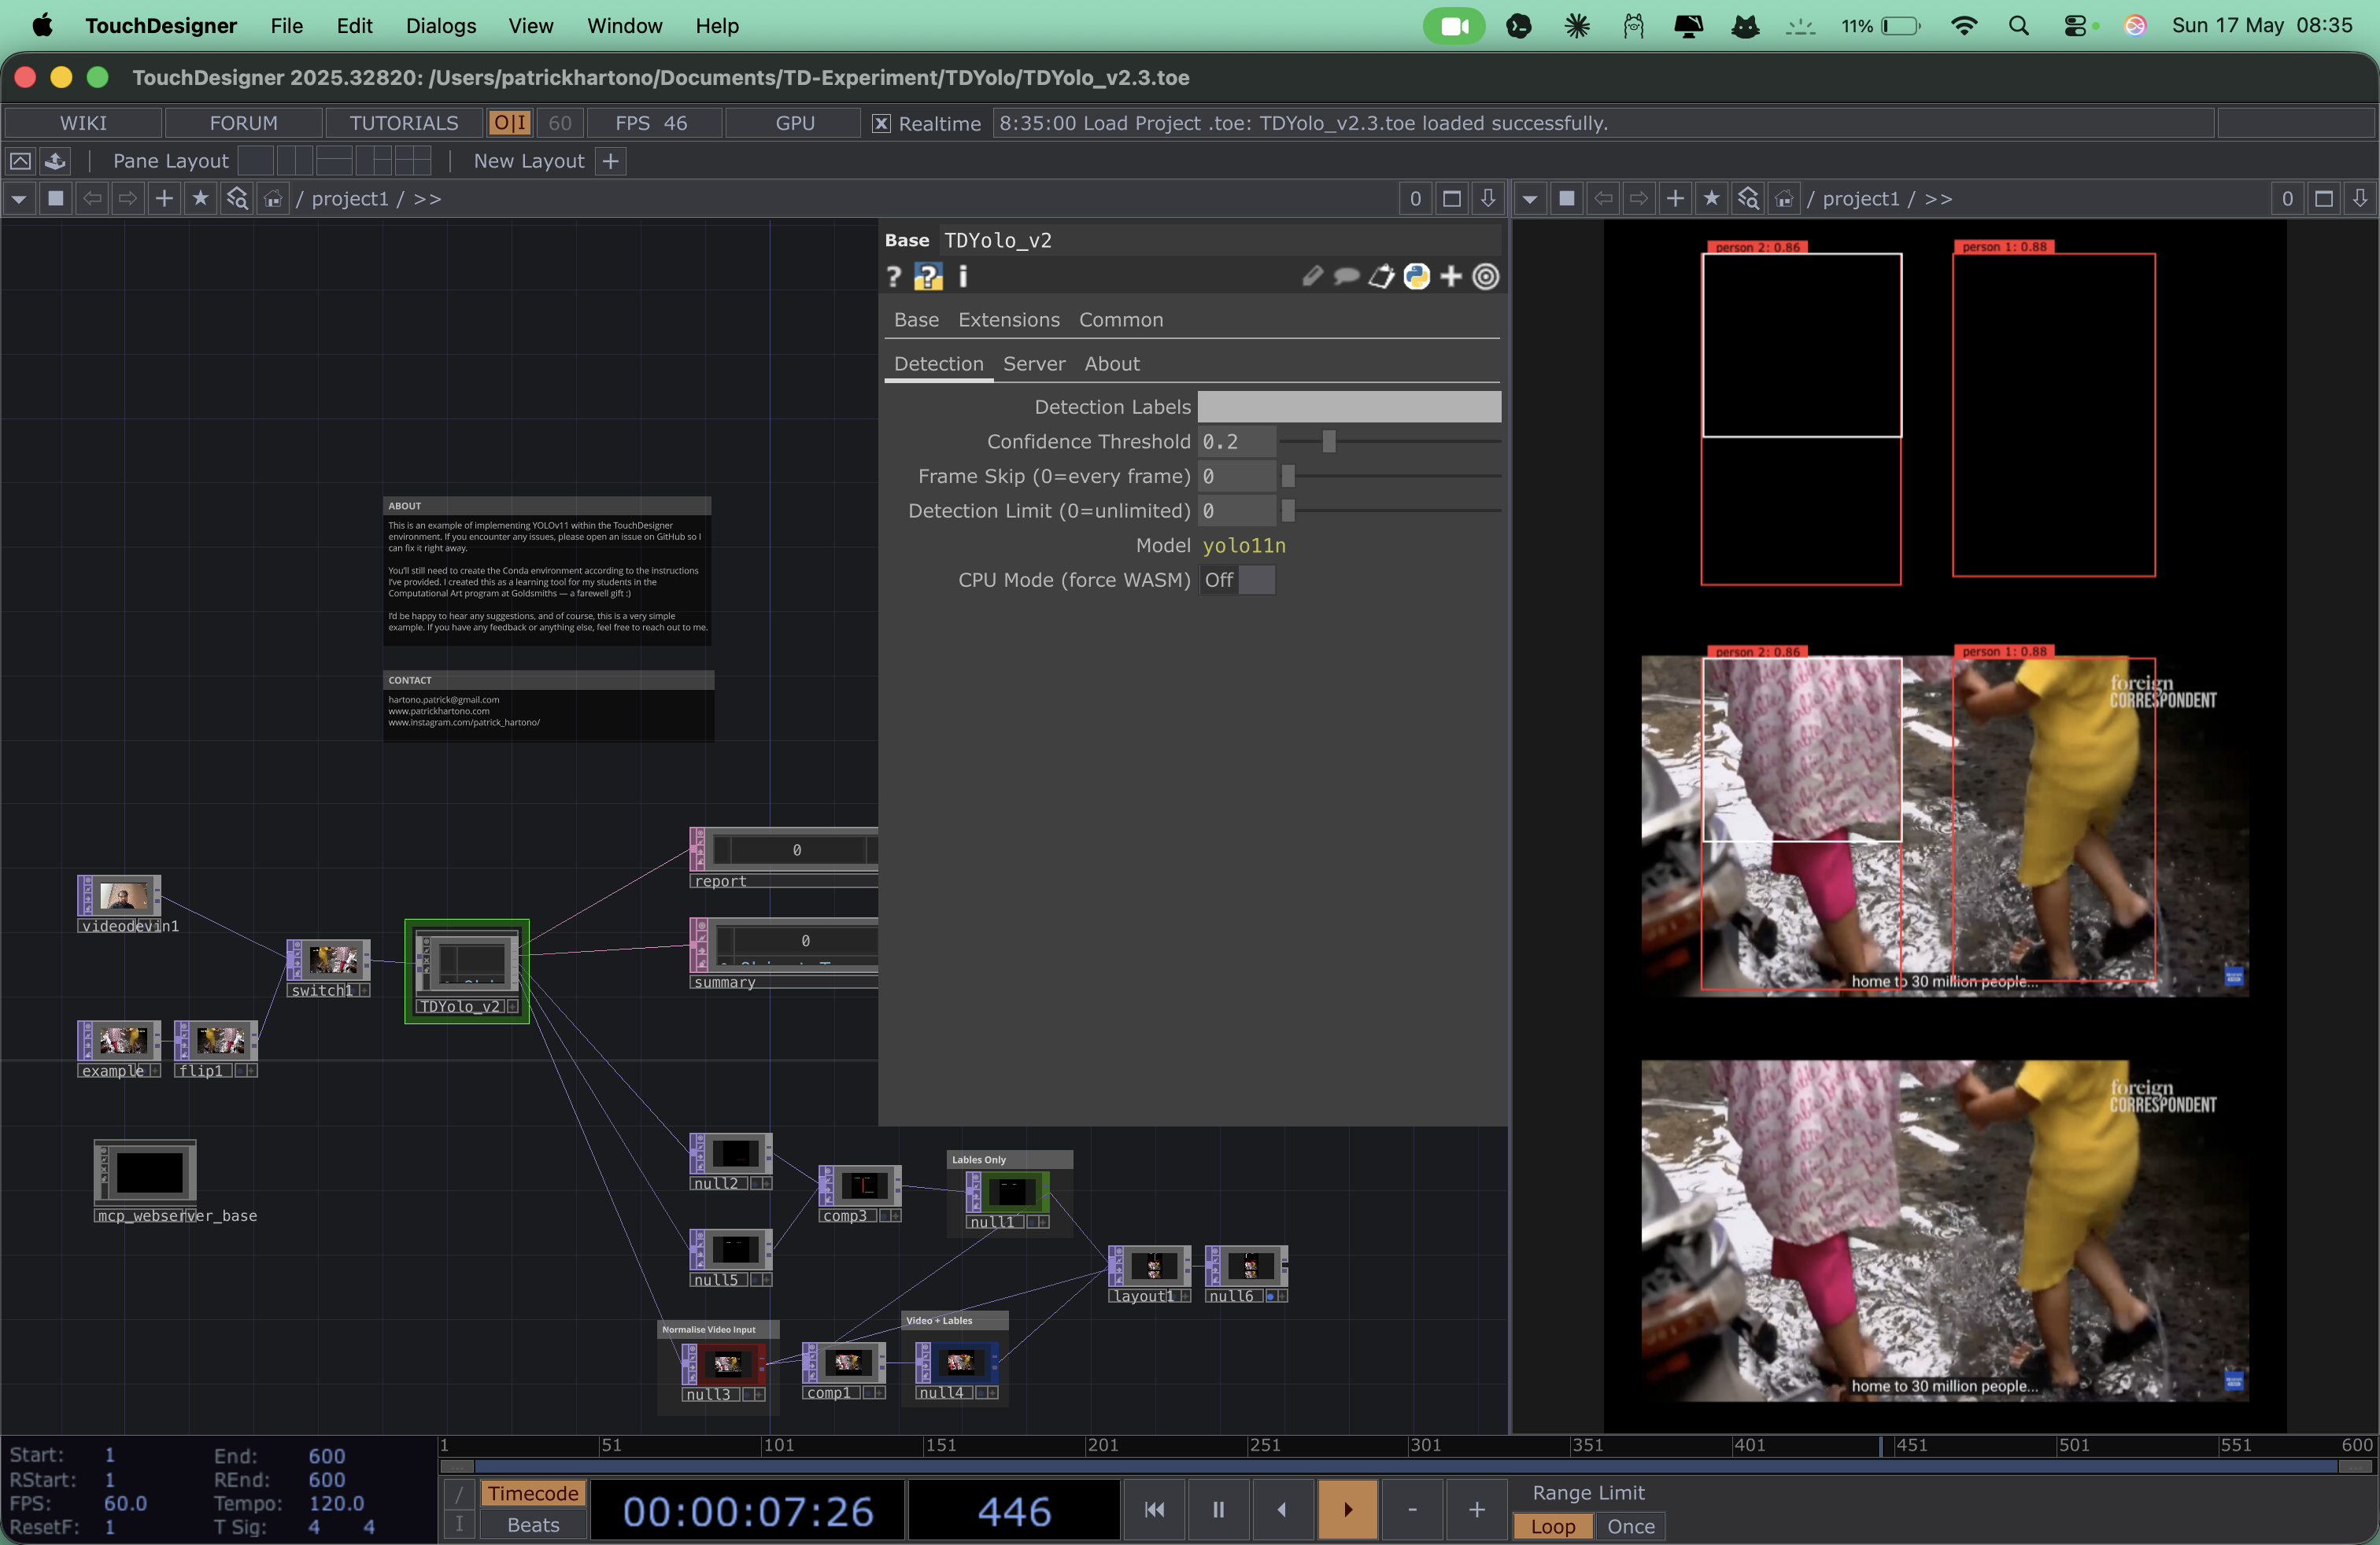This screenshot has width=2380, height=1545.
Task: Open right pane dropdown triangle menu
Action: coord(1530,199)
